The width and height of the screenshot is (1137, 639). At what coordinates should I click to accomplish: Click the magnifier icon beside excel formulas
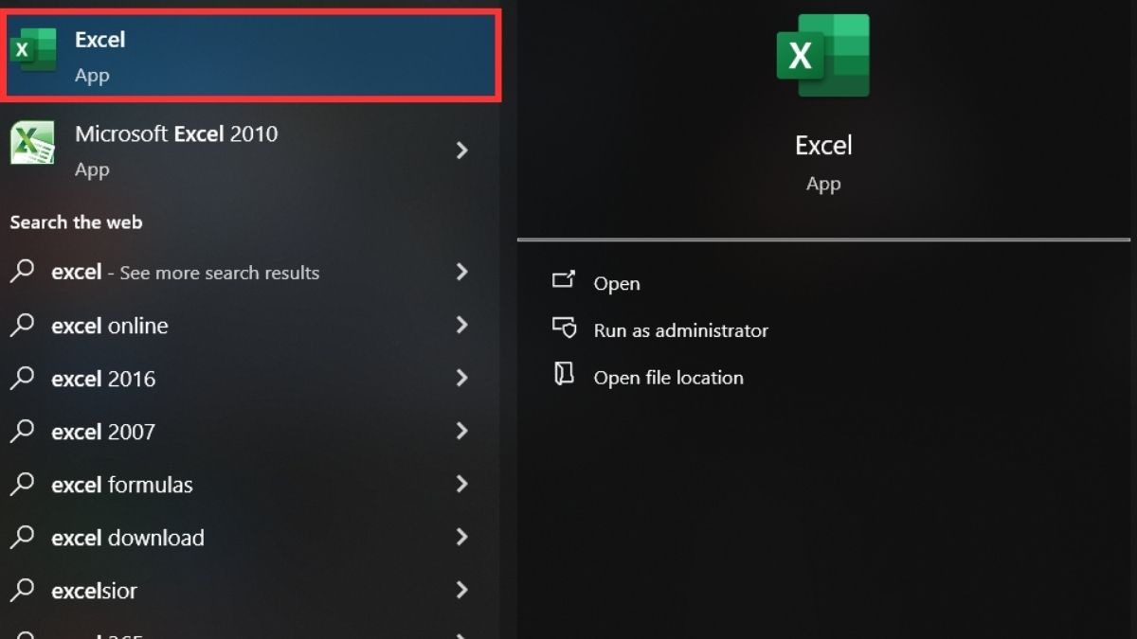tap(23, 484)
